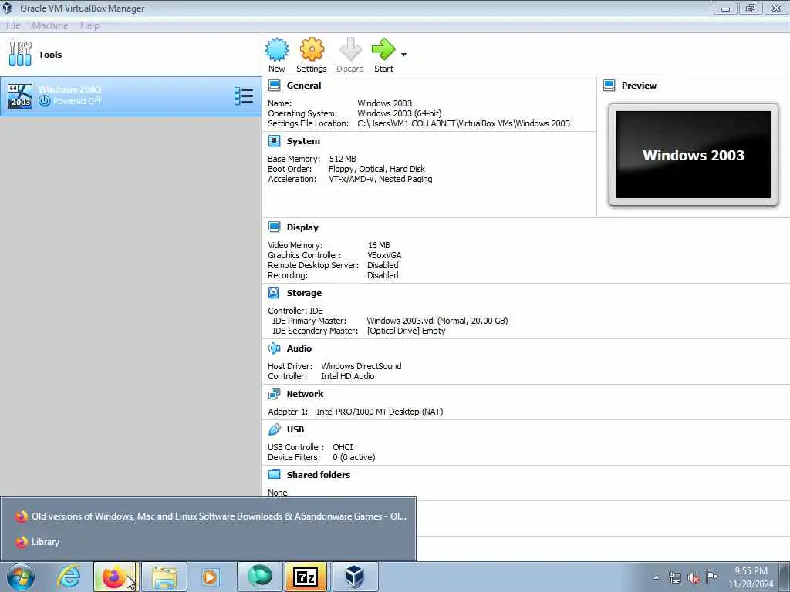Click the Optical Drive Empty entry
The width and height of the screenshot is (790, 592).
pyautogui.click(x=406, y=331)
